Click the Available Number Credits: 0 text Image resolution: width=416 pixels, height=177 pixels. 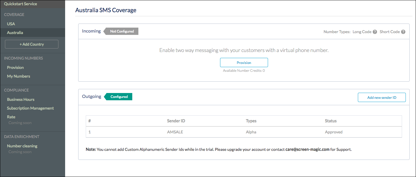pos(244,71)
